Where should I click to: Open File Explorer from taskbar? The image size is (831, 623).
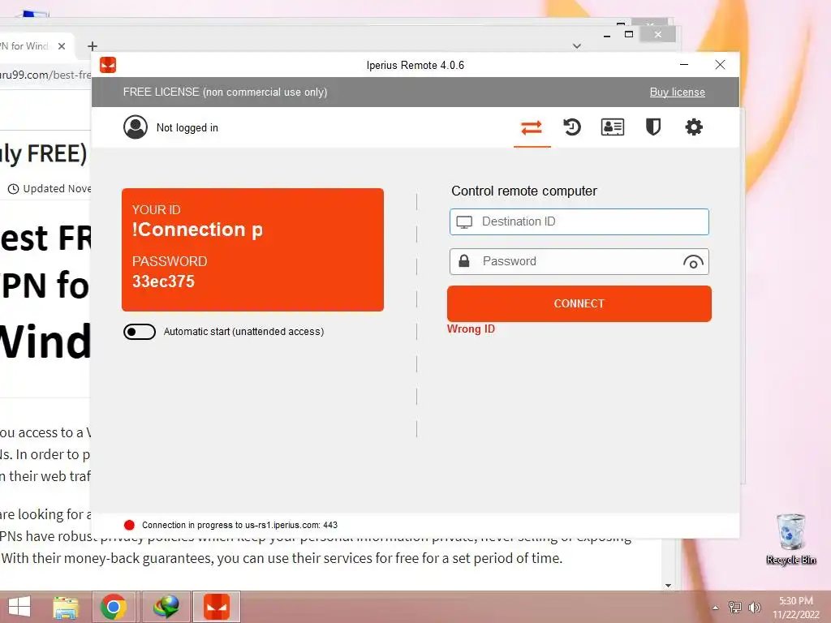coord(66,607)
